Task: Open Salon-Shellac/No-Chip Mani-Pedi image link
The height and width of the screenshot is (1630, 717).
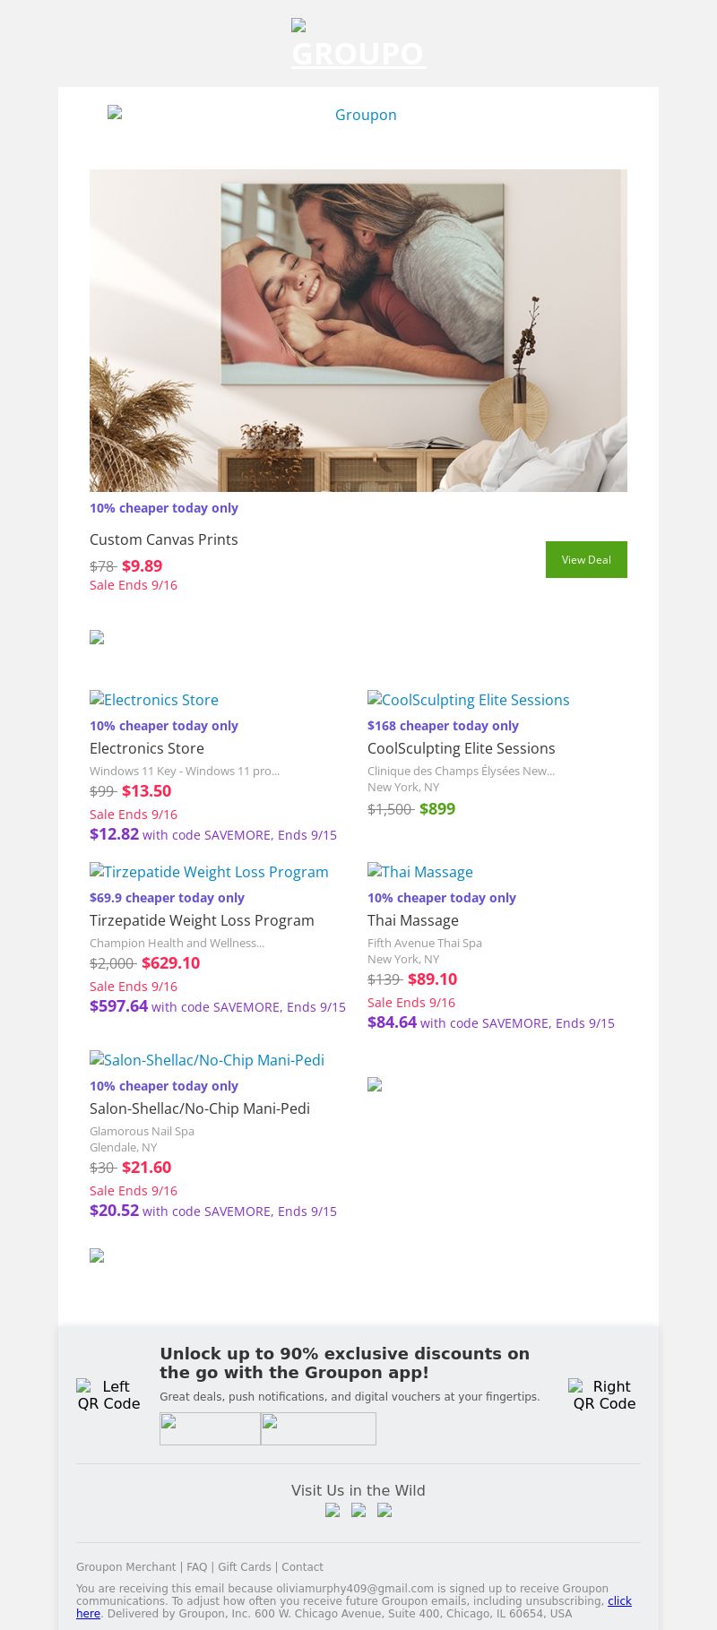Action: [x=207, y=1060]
